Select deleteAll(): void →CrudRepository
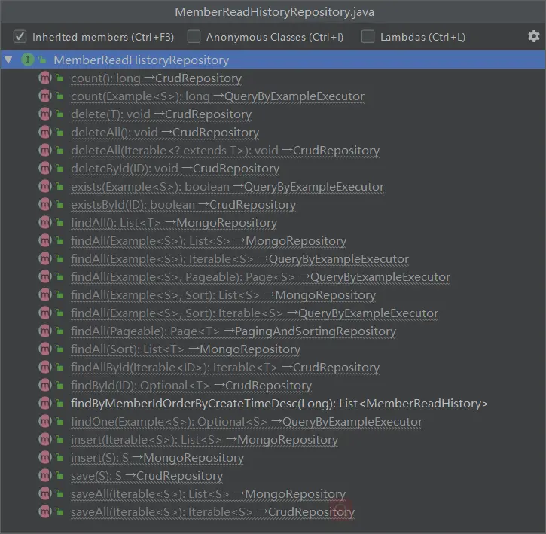Image resolution: width=546 pixels, height=534 pixels. pos(165,133)
